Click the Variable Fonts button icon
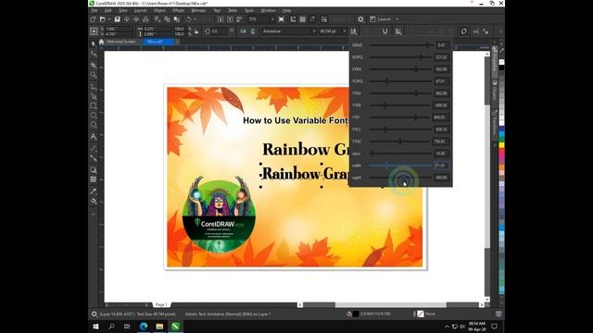The width and height of the screenshot is (593, 333). 354,31
